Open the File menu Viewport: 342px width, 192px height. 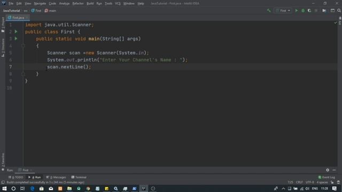click(11, 4)
